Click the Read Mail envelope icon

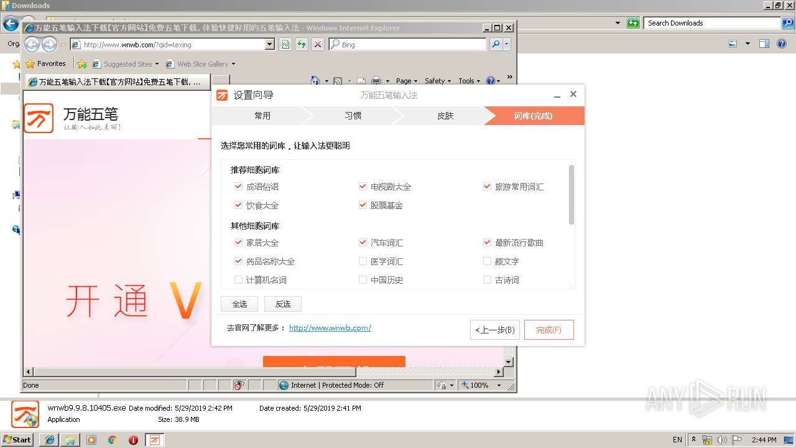point(362,81)
